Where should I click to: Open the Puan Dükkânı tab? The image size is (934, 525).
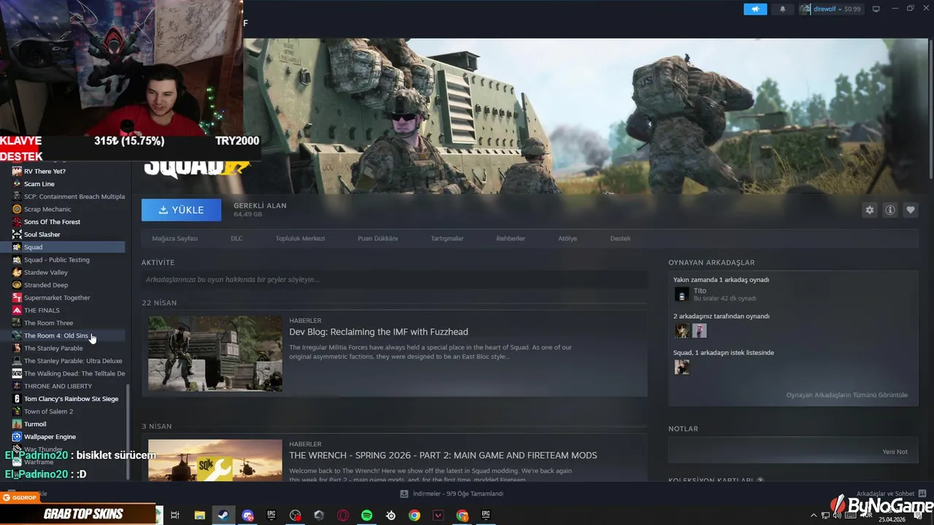point(377,238)
